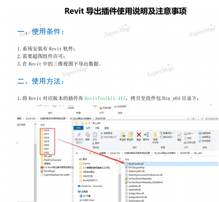Click 编辑 in the 打开 group
Viewport: 219px width, 202px height.
pyautogui.click(x=188, y=138)
